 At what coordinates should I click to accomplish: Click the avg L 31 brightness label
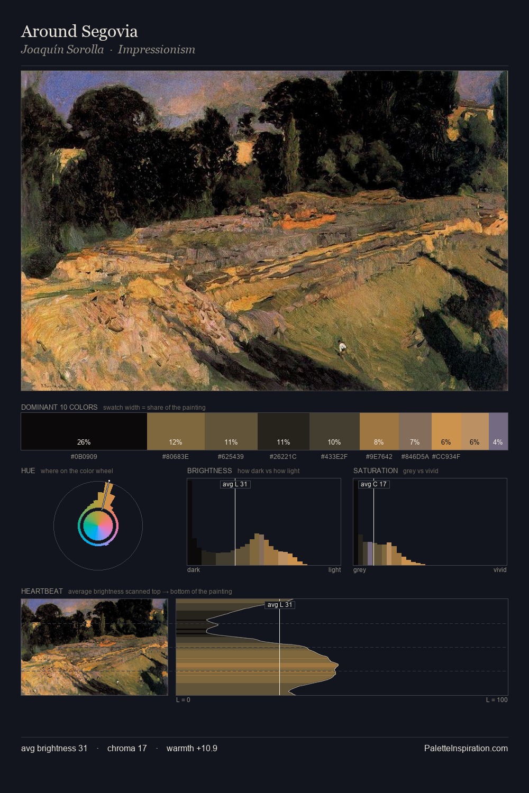pyautogui.click(x=235, y=484)
